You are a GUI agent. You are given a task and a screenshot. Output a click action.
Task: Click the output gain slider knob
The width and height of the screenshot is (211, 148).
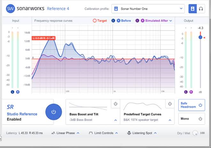coord(200,37)
